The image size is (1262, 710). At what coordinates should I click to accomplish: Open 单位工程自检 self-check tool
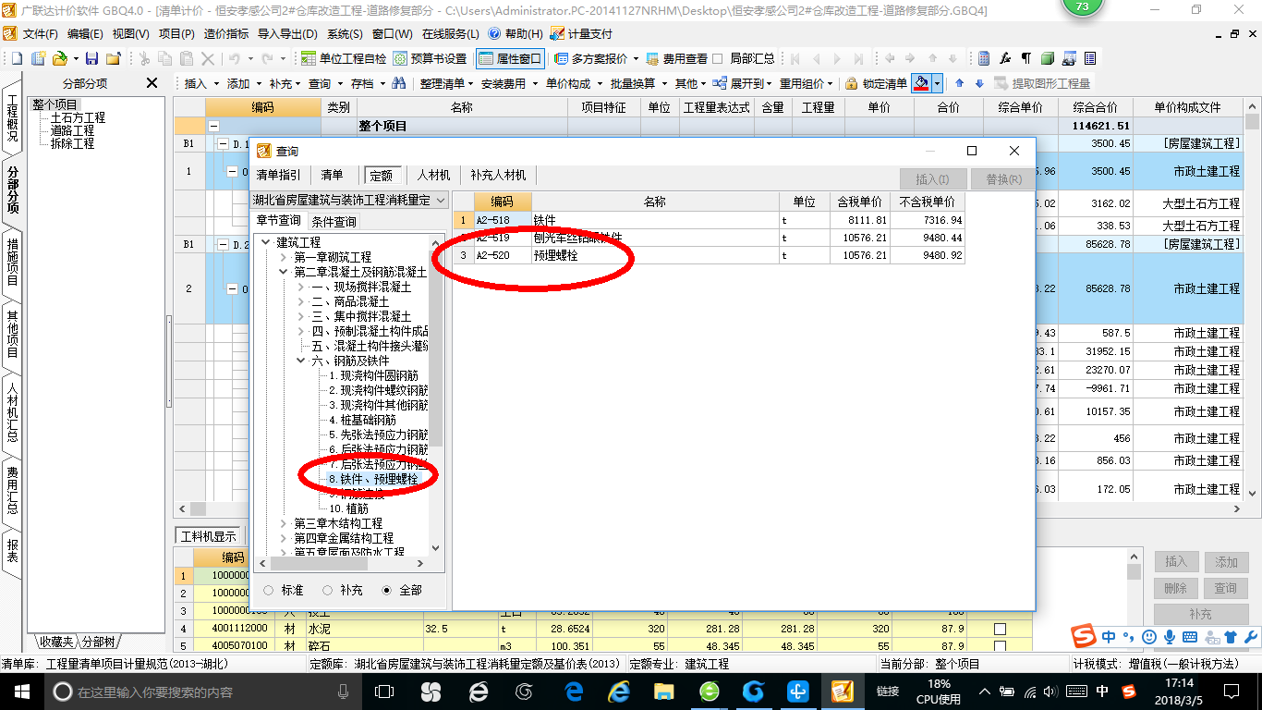pos(344,58)
